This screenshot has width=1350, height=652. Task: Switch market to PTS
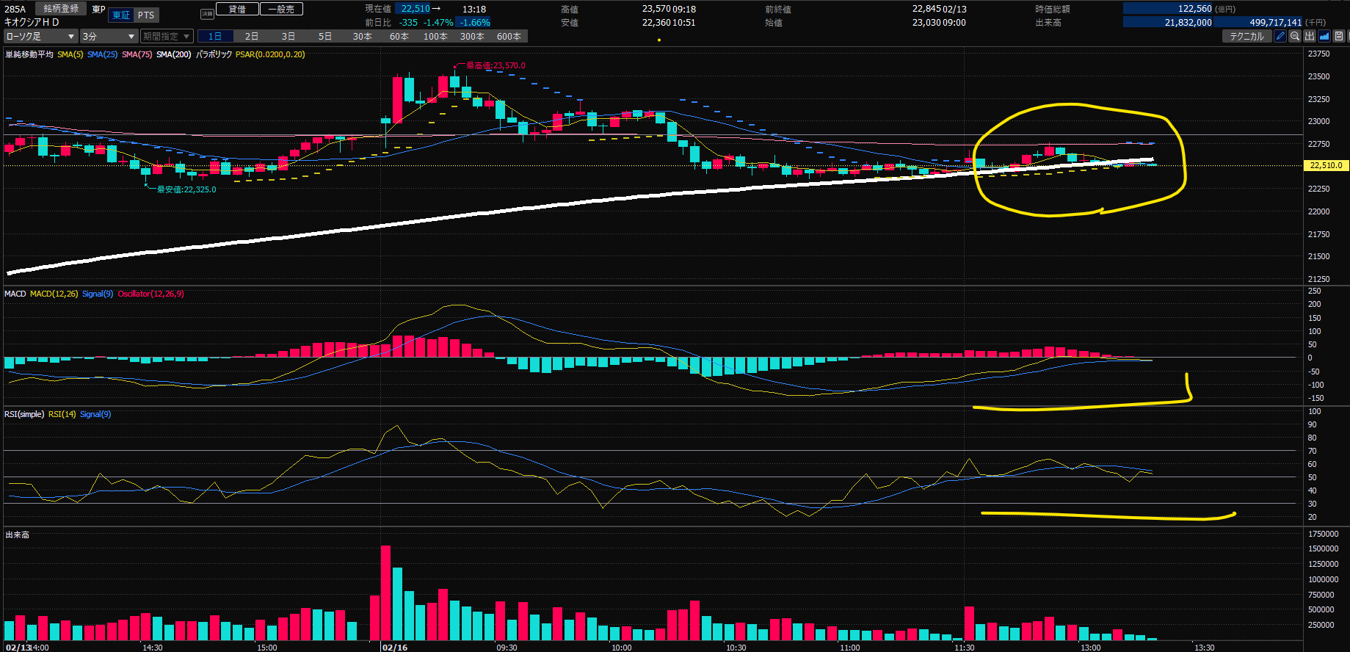(146, 15)
